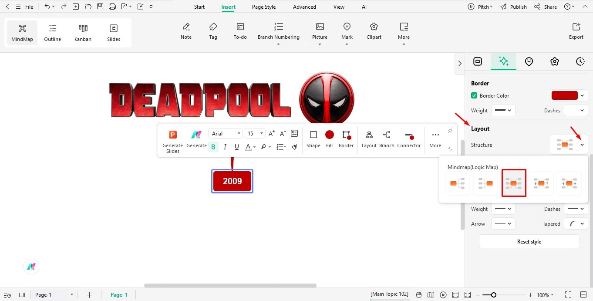Image resolution: width=593 pixels, height=301 pixels.
Task: Expand Branch Numbering dropdown
Action: 279,44
